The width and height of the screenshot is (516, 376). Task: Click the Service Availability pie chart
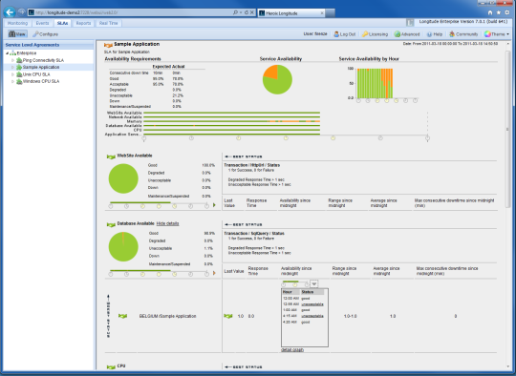point(277,79)
